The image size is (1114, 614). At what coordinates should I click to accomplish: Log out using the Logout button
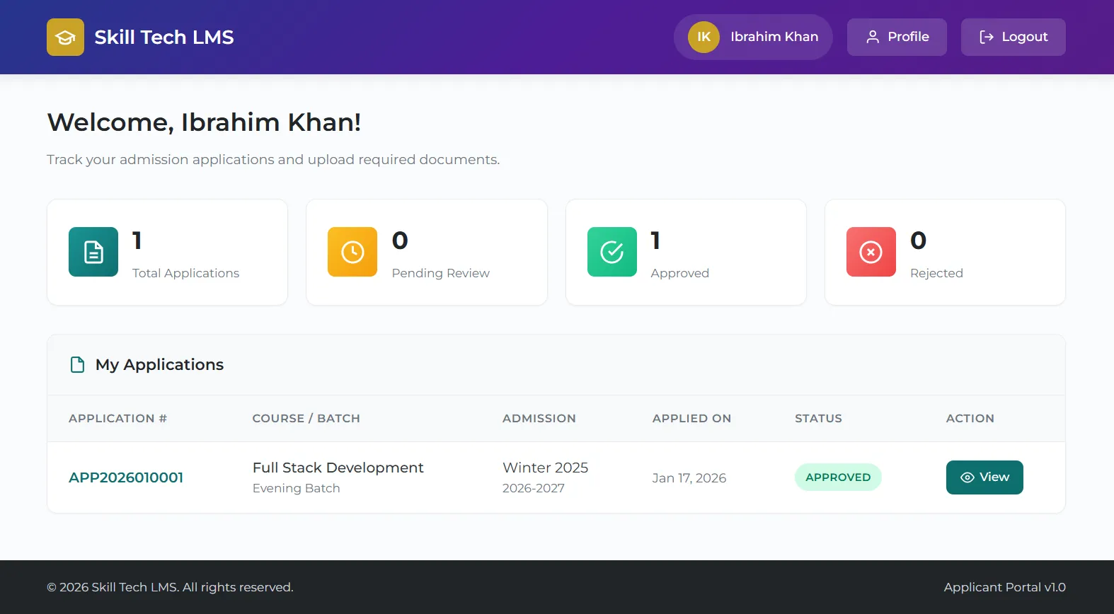(1013, 37)
